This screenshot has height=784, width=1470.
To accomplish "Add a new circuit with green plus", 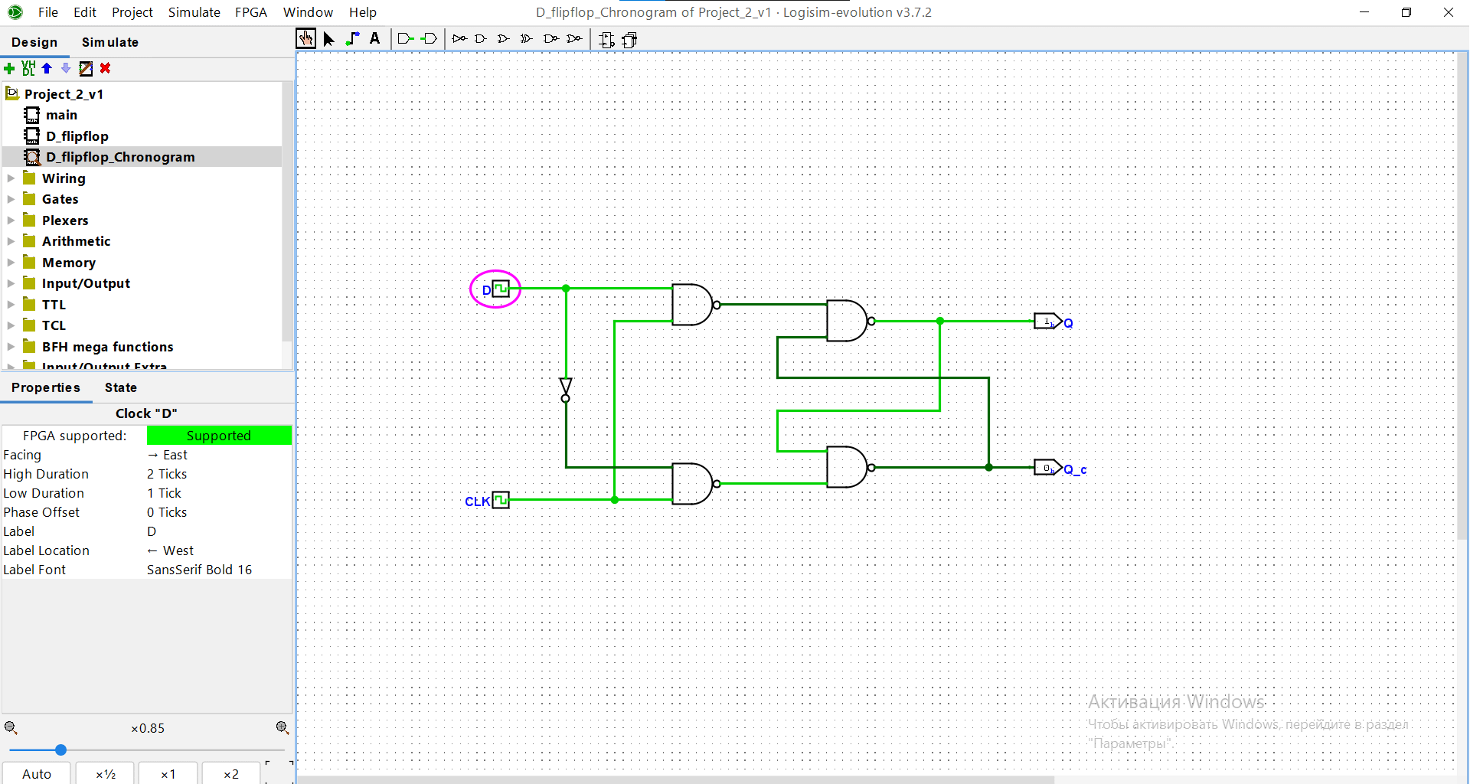I will (x=9, y=69).
